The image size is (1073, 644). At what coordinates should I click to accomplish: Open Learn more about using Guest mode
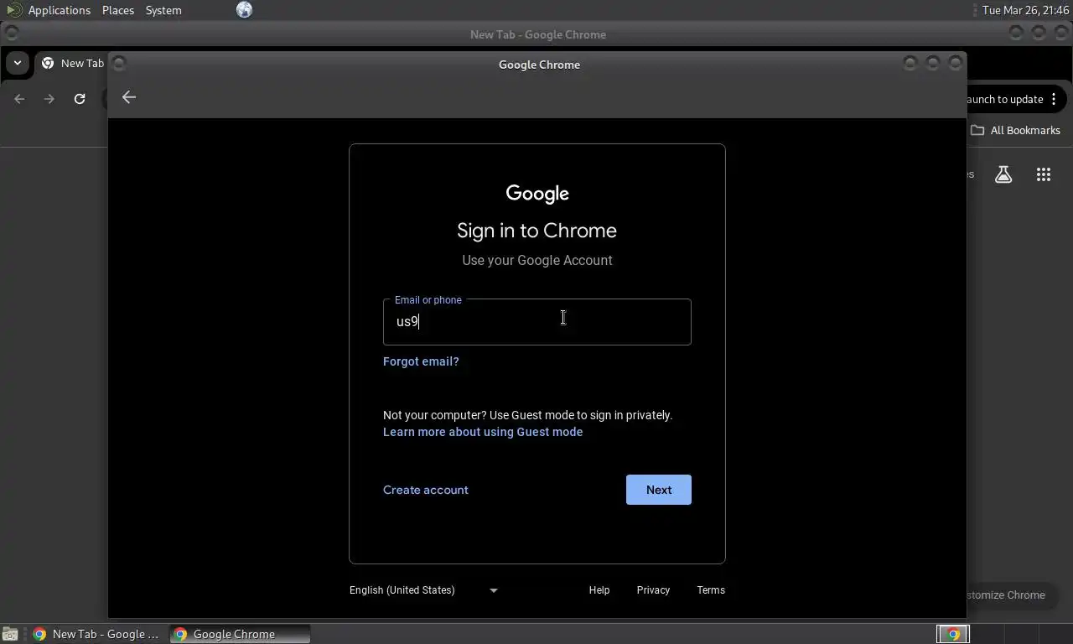point(483,432)
